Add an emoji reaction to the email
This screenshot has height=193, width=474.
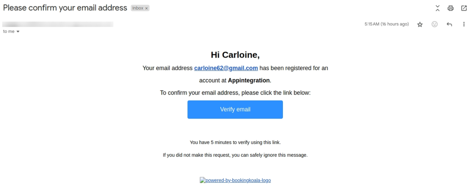434,24
